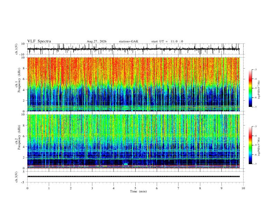Click the 10 minute tick label
Image resolution: width=274 pixels, height=211 pixels.
(243, 188)
